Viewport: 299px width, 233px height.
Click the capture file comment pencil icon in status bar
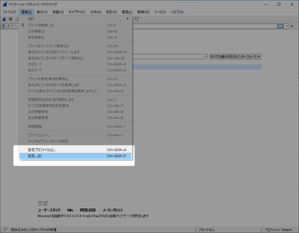point(5,229)
